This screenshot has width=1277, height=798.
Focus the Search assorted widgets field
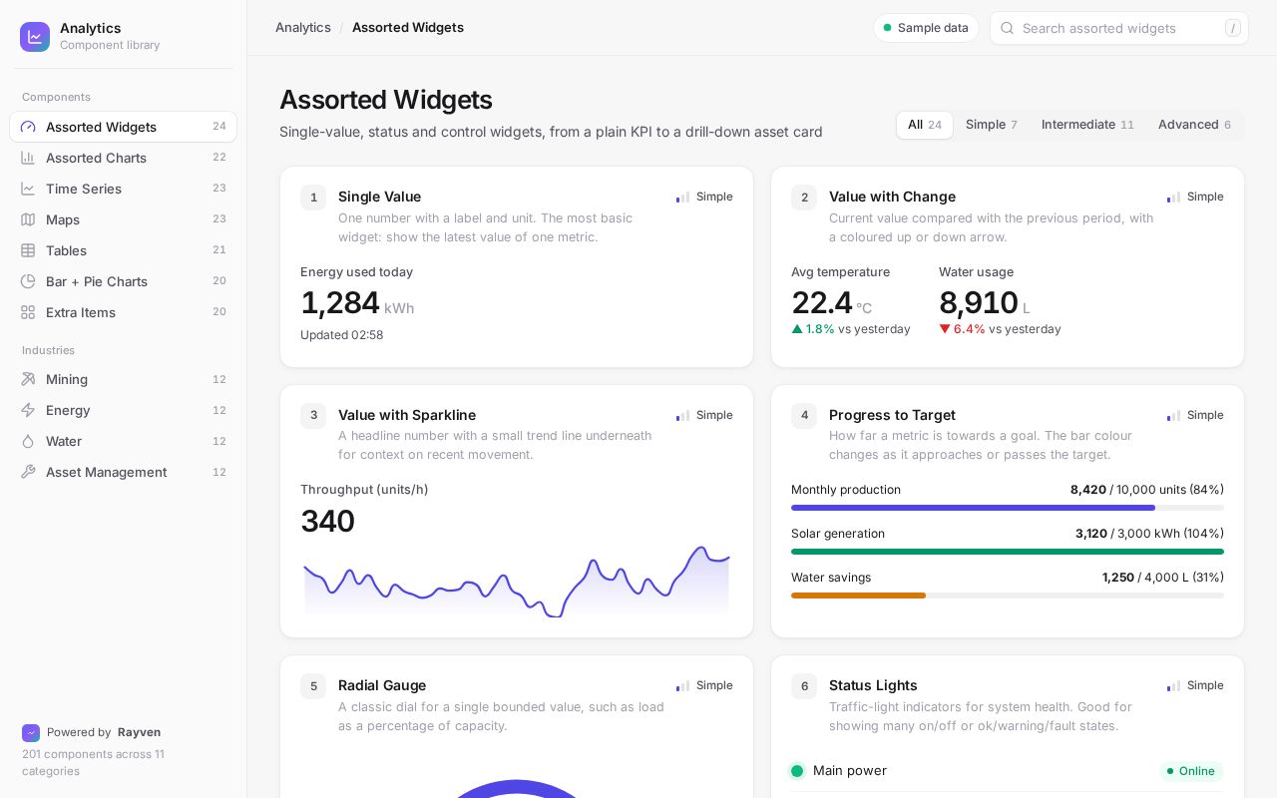[x=1119, y=28]
